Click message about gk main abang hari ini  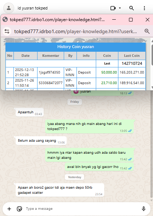[89, 126]
